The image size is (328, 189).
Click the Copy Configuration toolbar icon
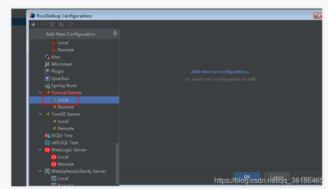52,25
